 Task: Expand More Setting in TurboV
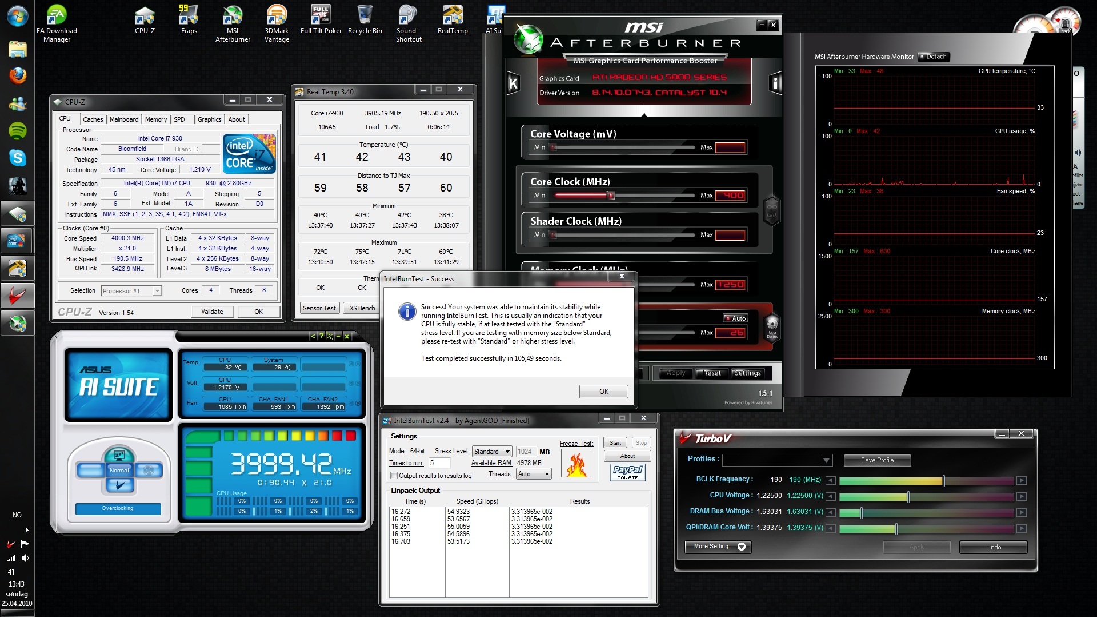[718, 547]
